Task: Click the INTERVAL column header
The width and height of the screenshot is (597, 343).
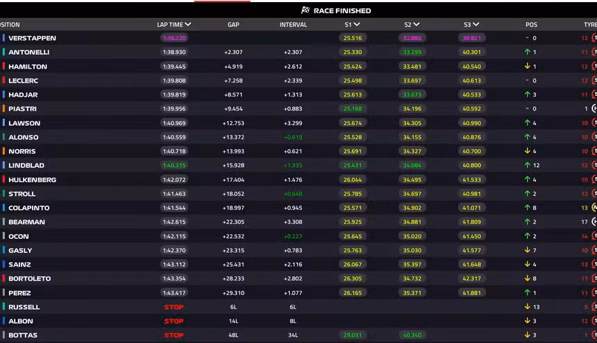Action: [x=293, y=25]
